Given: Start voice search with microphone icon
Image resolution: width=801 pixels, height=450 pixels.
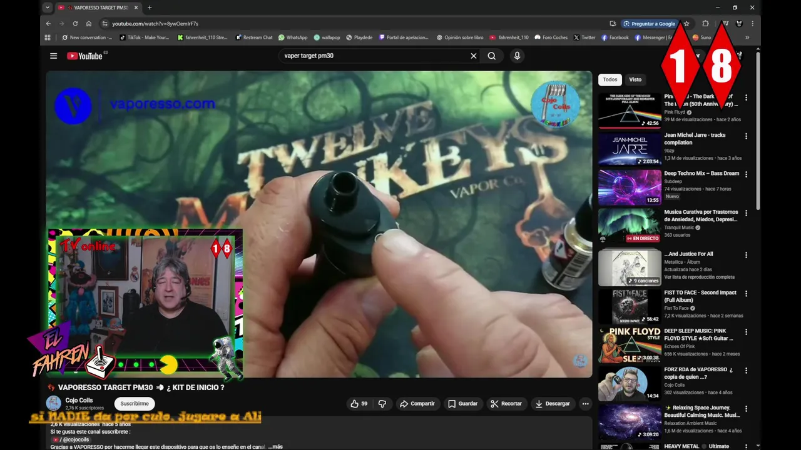Looking at the screenshot, I should tap(517, 56).
